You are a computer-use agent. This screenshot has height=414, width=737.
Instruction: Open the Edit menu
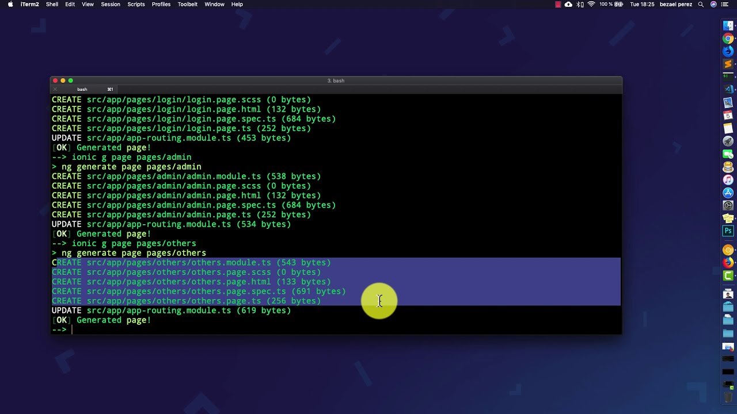(70, 4)
